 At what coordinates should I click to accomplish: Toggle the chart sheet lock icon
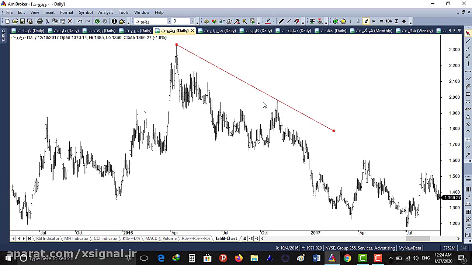pyautogui.click(x=244, y=239)
